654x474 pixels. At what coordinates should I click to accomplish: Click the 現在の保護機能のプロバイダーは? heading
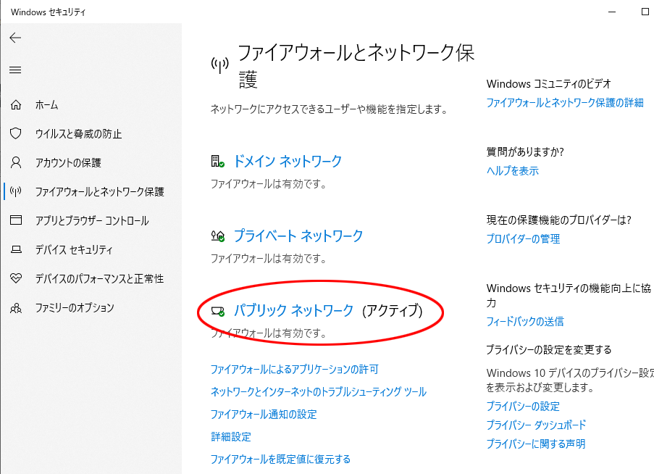(559, 220)
